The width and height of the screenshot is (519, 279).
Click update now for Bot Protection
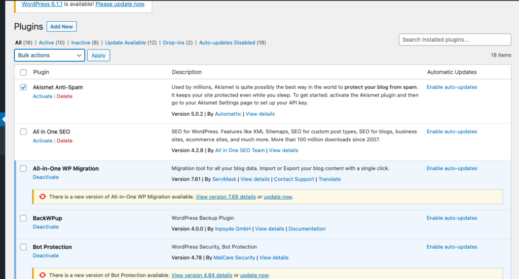pyautogui.click(x=254, y=275)
